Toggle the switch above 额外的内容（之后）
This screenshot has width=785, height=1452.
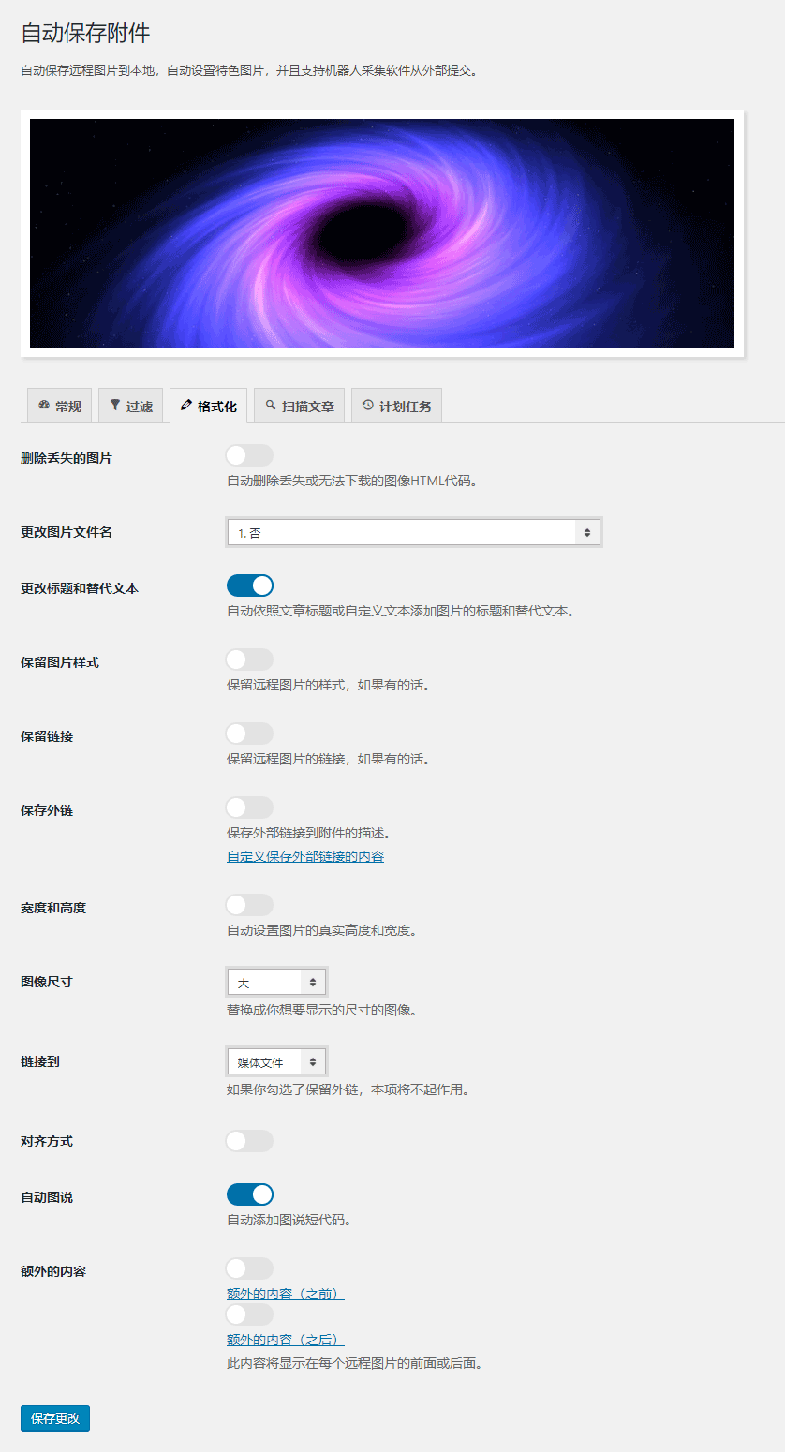tap(250, 1314)
